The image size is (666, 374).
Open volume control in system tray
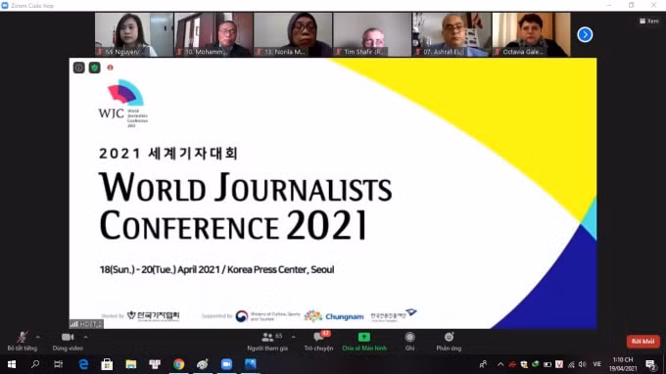tap(583, 364)
